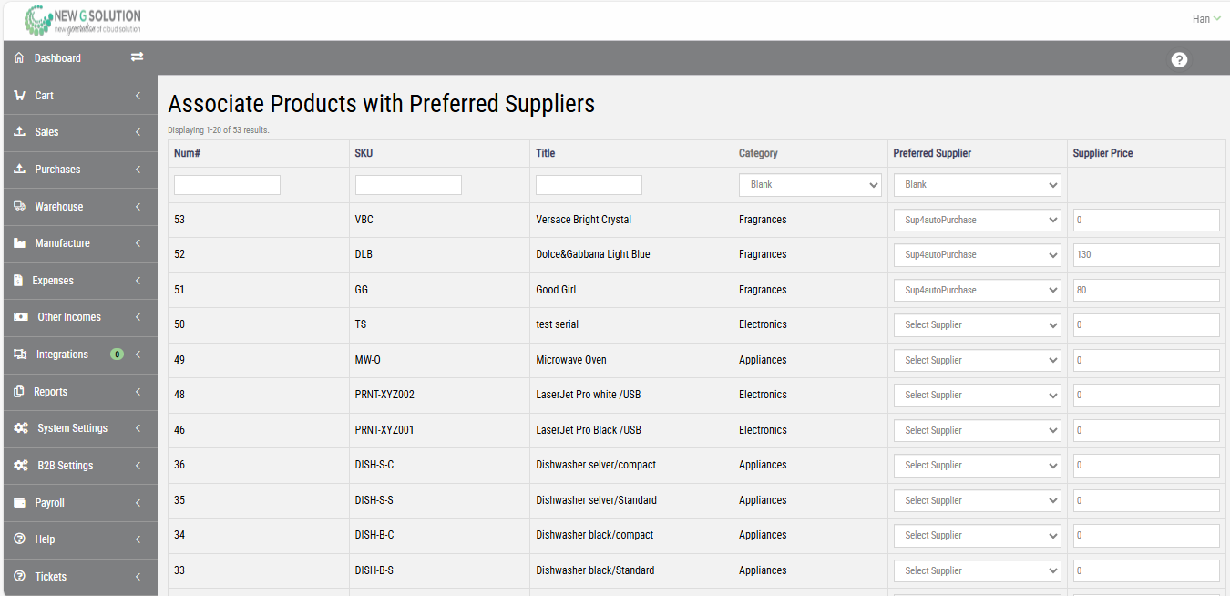This screenshot has height=596, width=1230.
Task: Expand the Sales menu chevron
Action: point(138,132)
